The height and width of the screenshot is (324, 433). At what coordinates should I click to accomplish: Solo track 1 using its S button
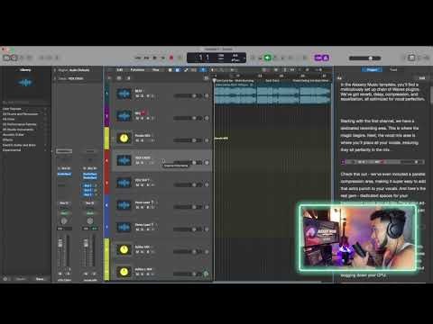[143, 96]
